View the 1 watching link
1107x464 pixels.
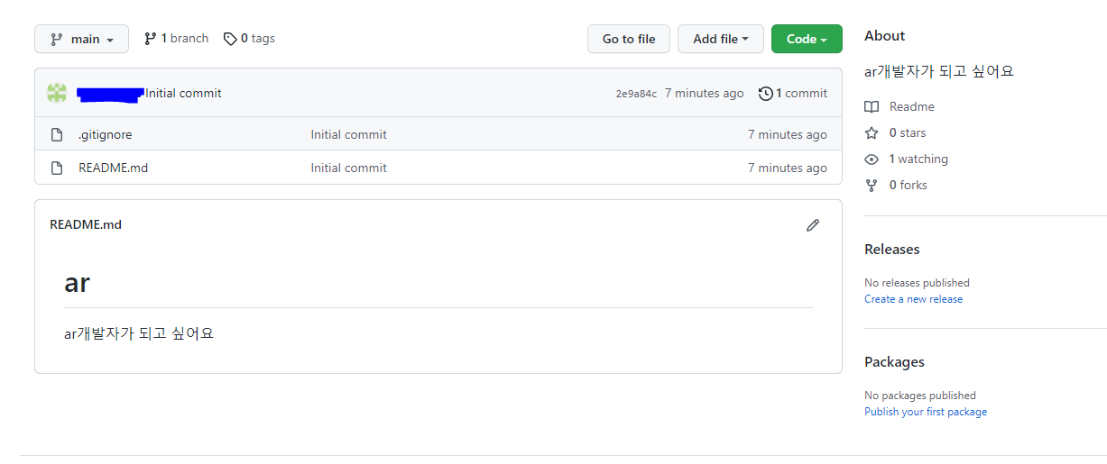(918, 159)
